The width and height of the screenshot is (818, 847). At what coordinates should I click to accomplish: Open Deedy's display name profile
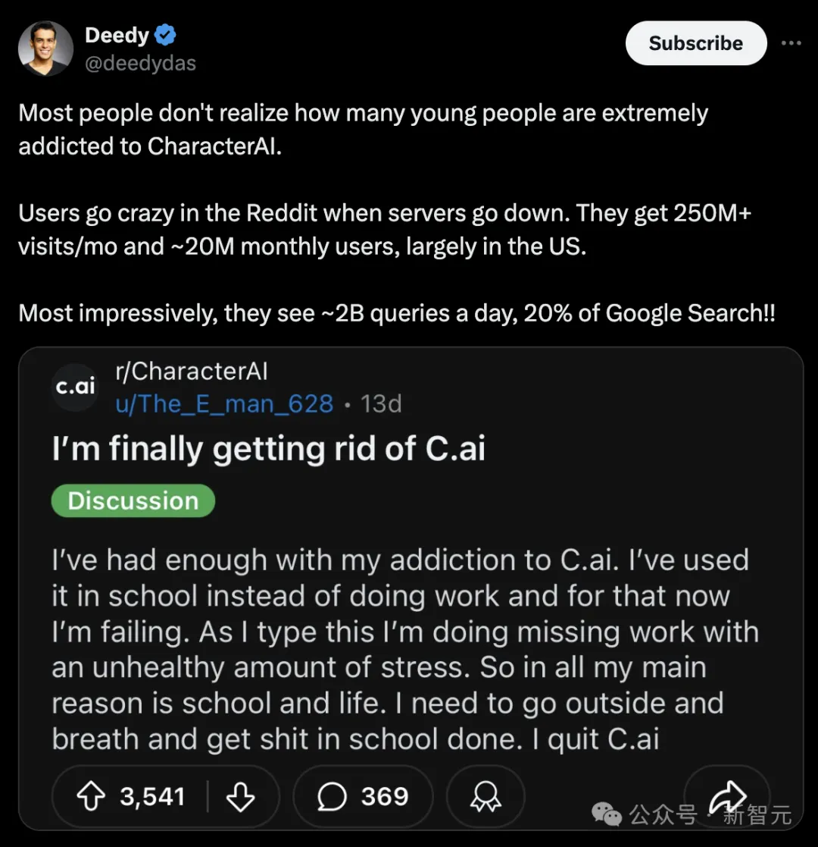(x=117, y=35)
